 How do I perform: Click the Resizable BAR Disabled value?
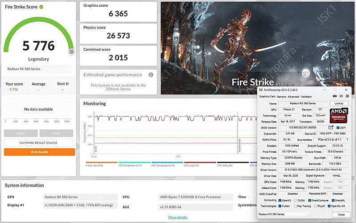338,194
